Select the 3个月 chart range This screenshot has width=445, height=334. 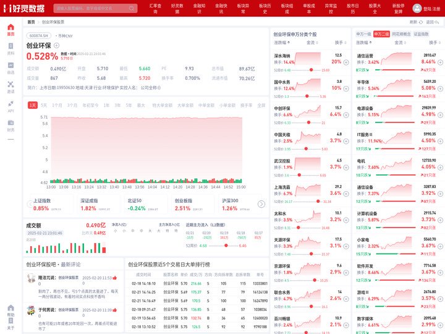click(x=72, y=105)
